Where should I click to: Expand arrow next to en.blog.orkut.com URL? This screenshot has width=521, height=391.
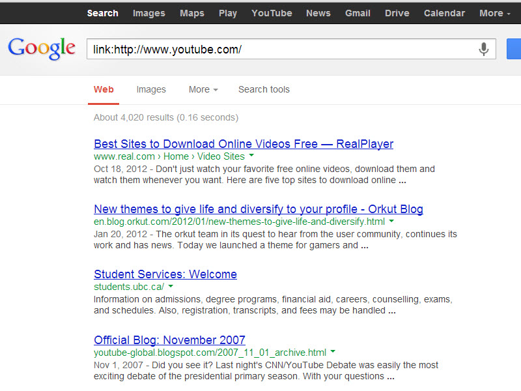[391, 221]
